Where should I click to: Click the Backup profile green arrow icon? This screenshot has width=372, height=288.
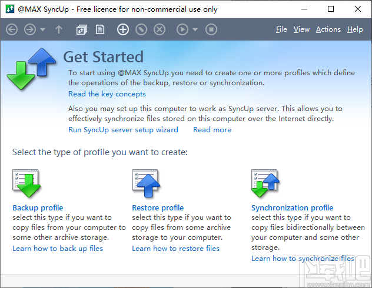(26, 183)
